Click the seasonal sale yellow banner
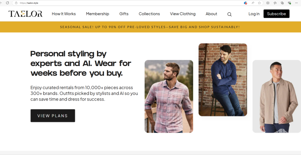The image size is (301, 155). (150, 27)
